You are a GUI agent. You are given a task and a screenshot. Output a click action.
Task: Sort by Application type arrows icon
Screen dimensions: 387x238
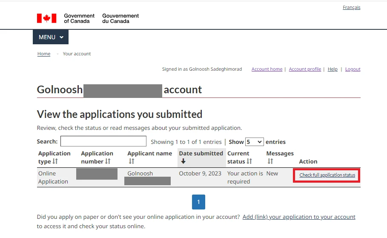[55, 161]
